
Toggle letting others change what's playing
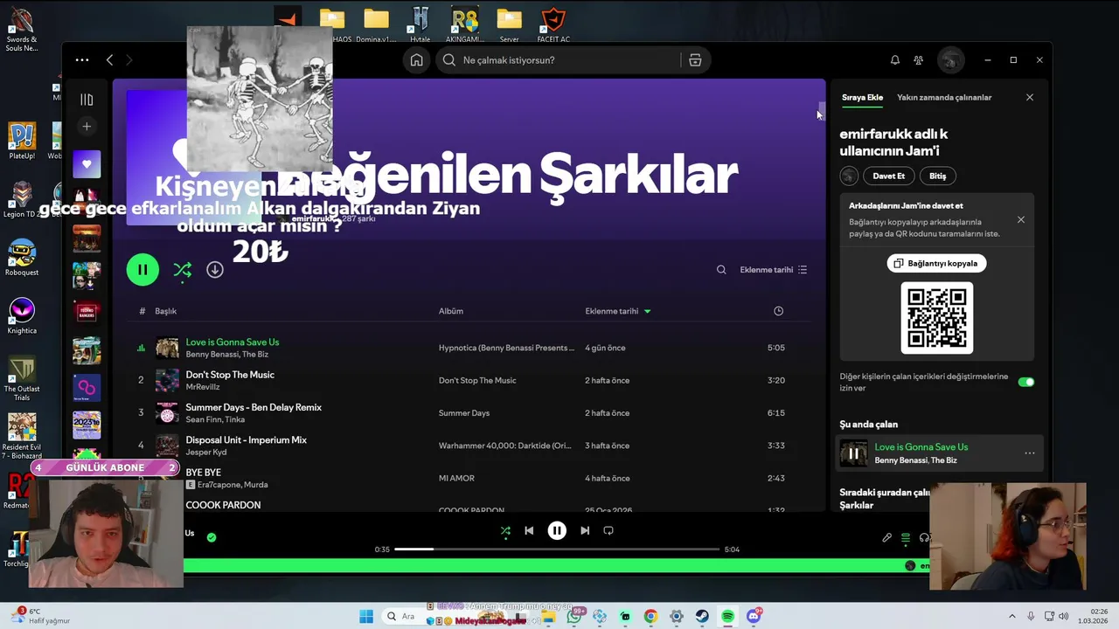[x=1025, y=382]
